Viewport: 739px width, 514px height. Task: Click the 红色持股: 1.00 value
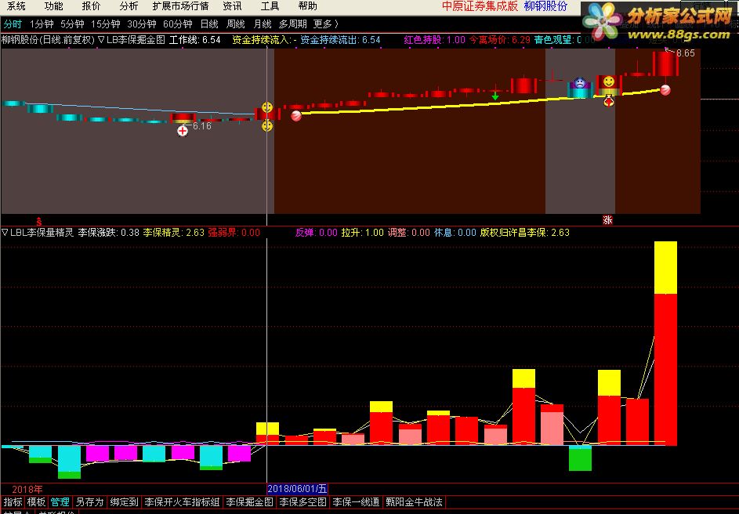[434, 40]
